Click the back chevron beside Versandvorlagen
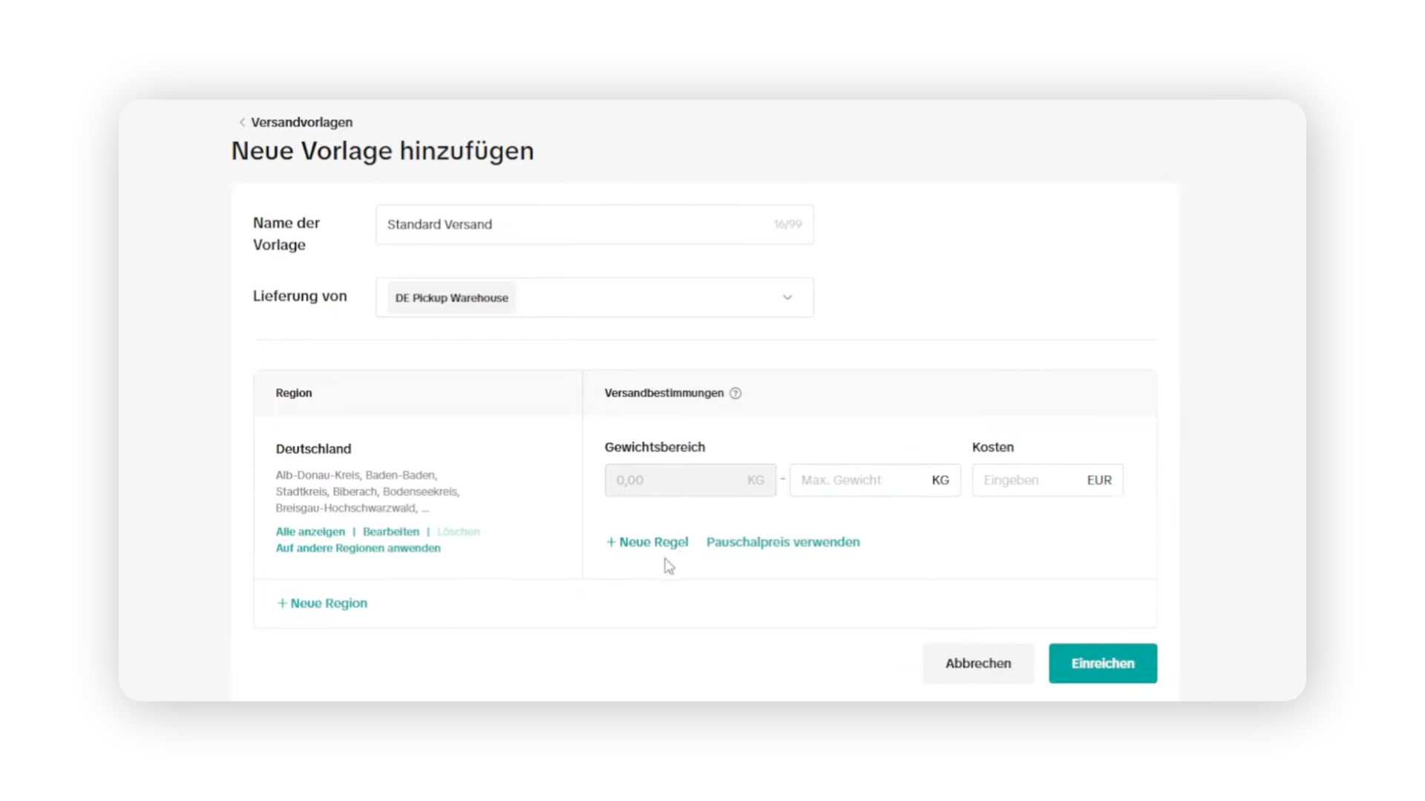 242,122
